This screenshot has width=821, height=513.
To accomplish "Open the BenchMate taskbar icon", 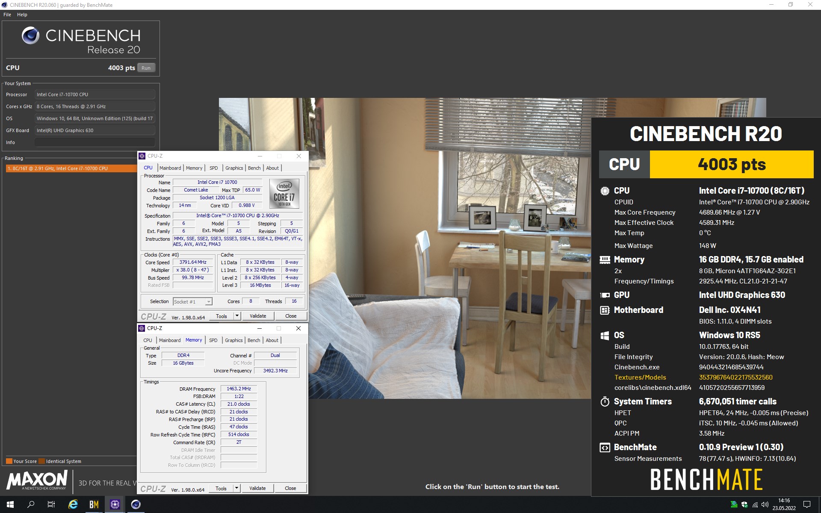I will coord(94,504).
